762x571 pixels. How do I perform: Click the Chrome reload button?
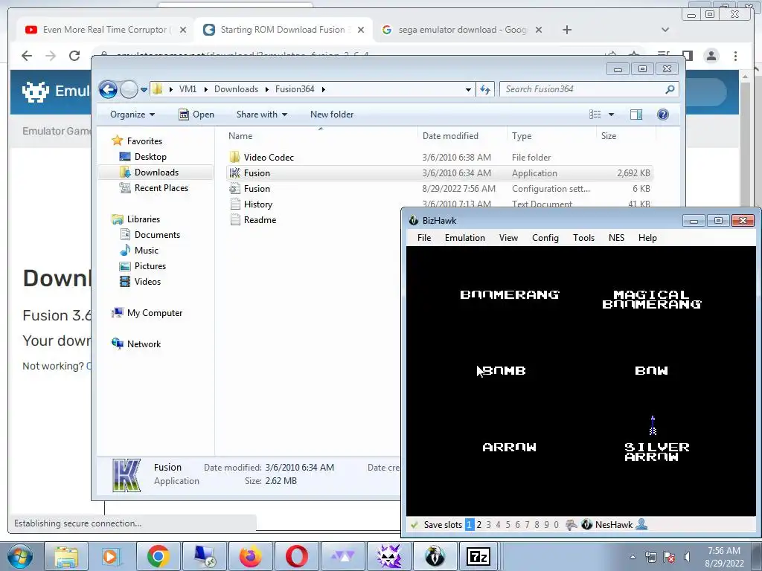[x=74, y=56]
